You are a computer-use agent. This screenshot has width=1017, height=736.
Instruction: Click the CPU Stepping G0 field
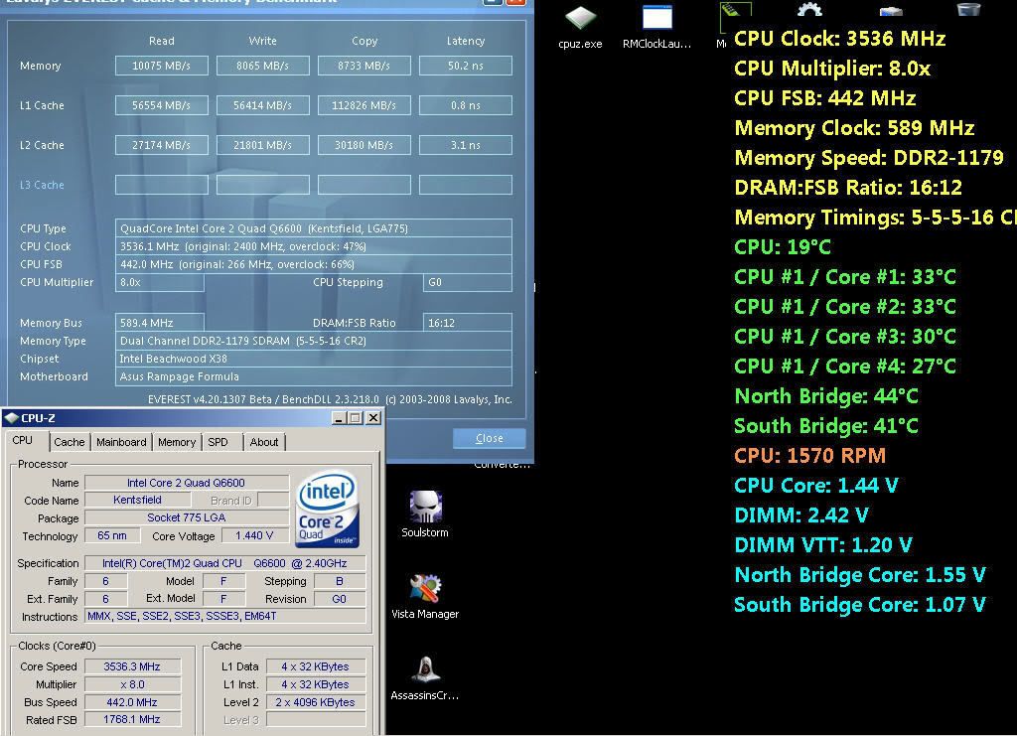click(468, 283)
